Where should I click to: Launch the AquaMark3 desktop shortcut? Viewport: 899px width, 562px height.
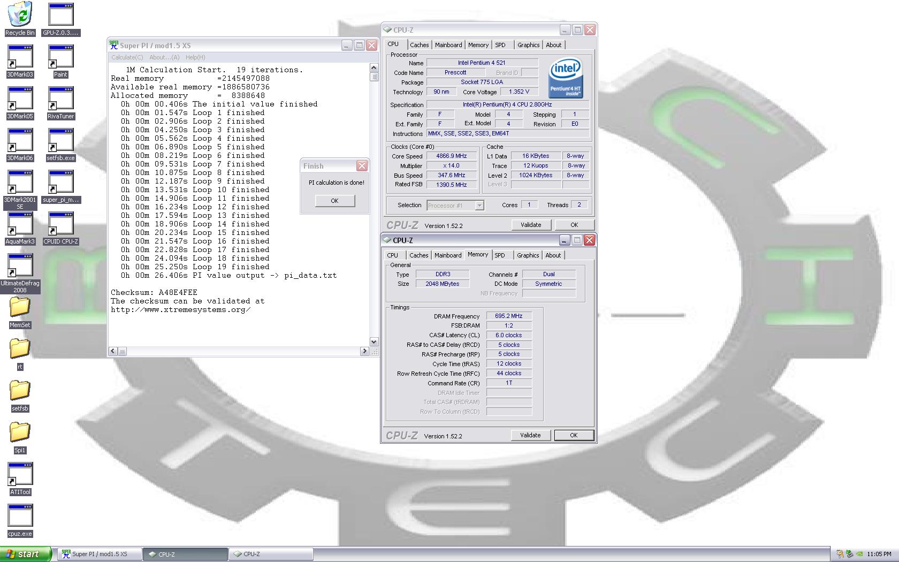tap(20, 228)
